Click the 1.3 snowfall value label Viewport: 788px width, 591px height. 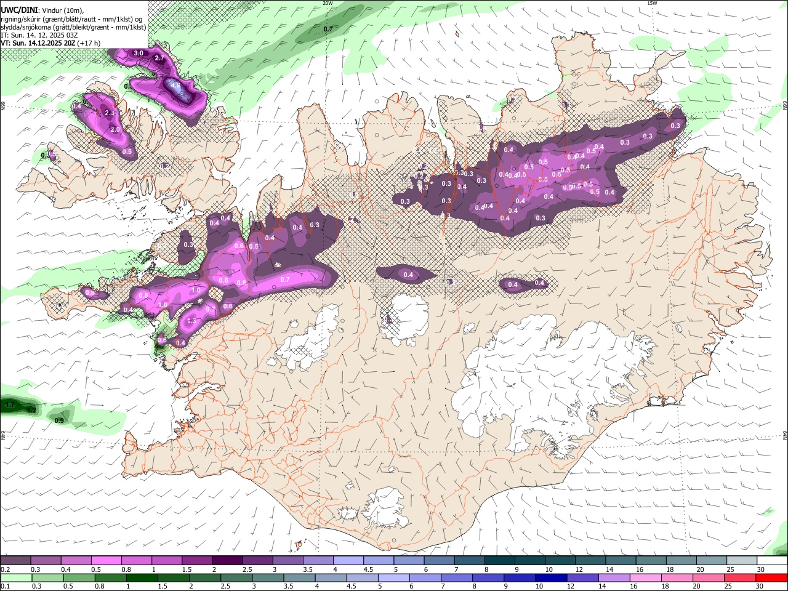click(191, 321)
